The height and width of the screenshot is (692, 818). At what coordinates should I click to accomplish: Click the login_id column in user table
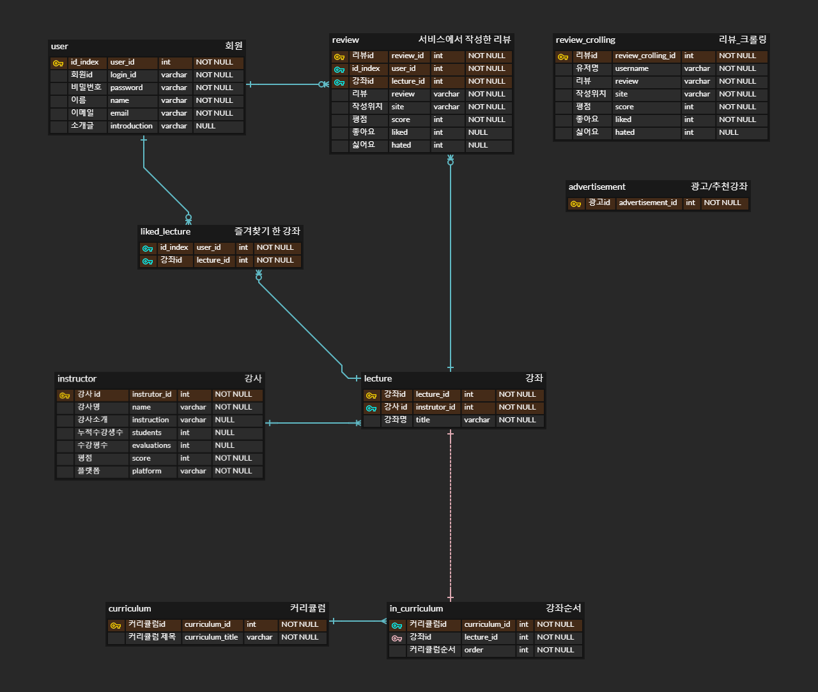123,75
